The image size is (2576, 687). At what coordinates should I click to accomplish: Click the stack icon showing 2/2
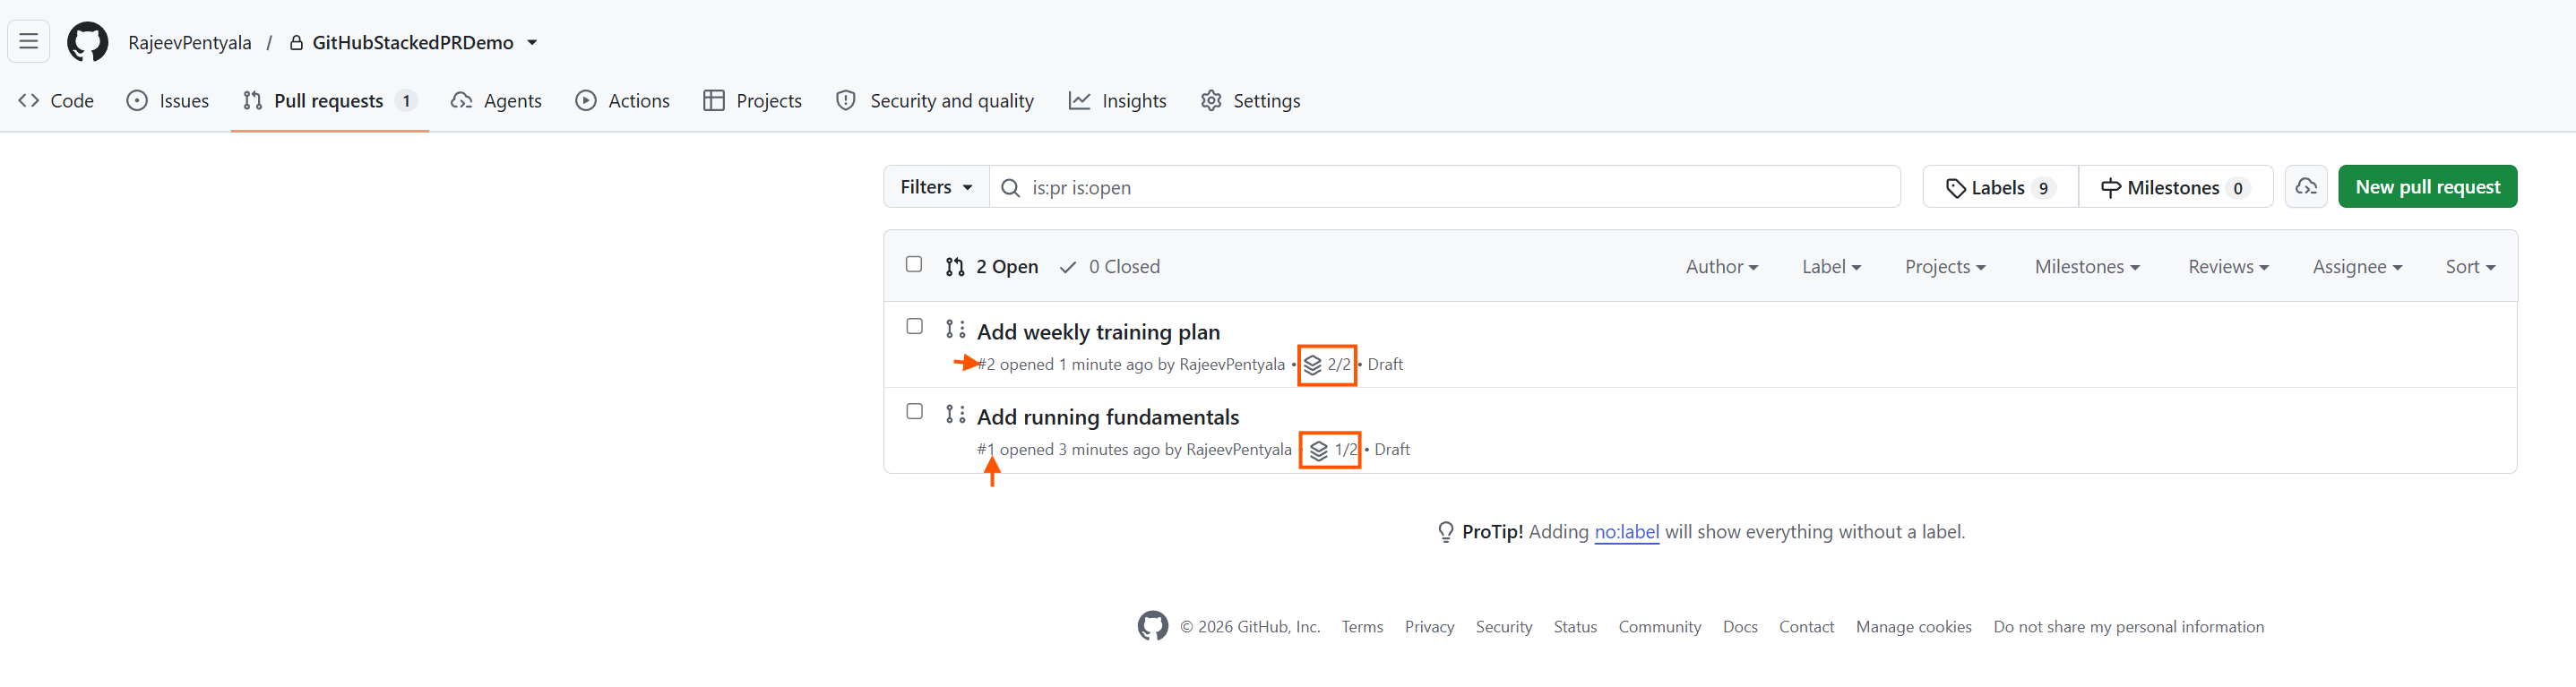point(1312,365)
